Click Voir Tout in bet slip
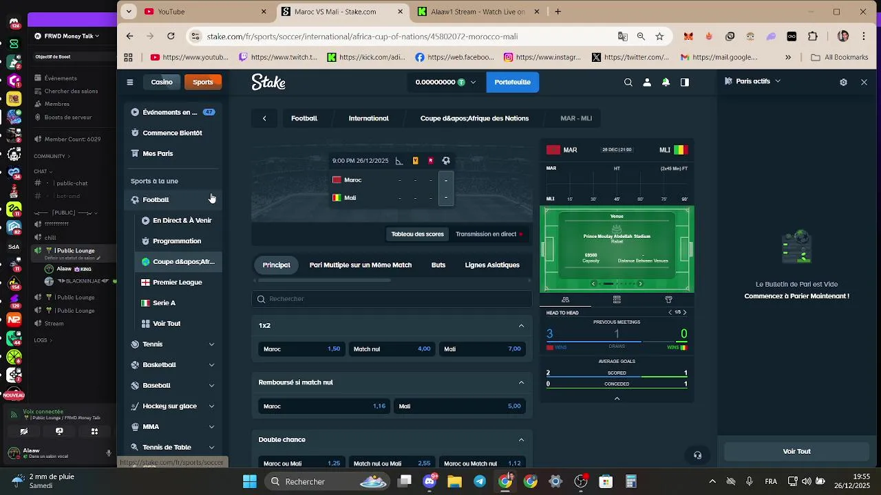This screenshot has height=495, width=881. point(796,452)
